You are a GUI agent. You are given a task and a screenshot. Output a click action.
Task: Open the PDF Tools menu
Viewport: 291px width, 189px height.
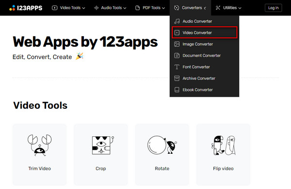[x=150, y=8]
